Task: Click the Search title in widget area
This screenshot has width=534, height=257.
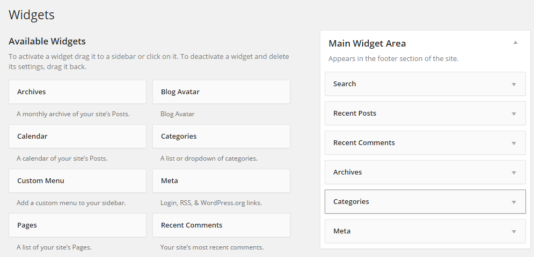Action: [x=345, y=84]
